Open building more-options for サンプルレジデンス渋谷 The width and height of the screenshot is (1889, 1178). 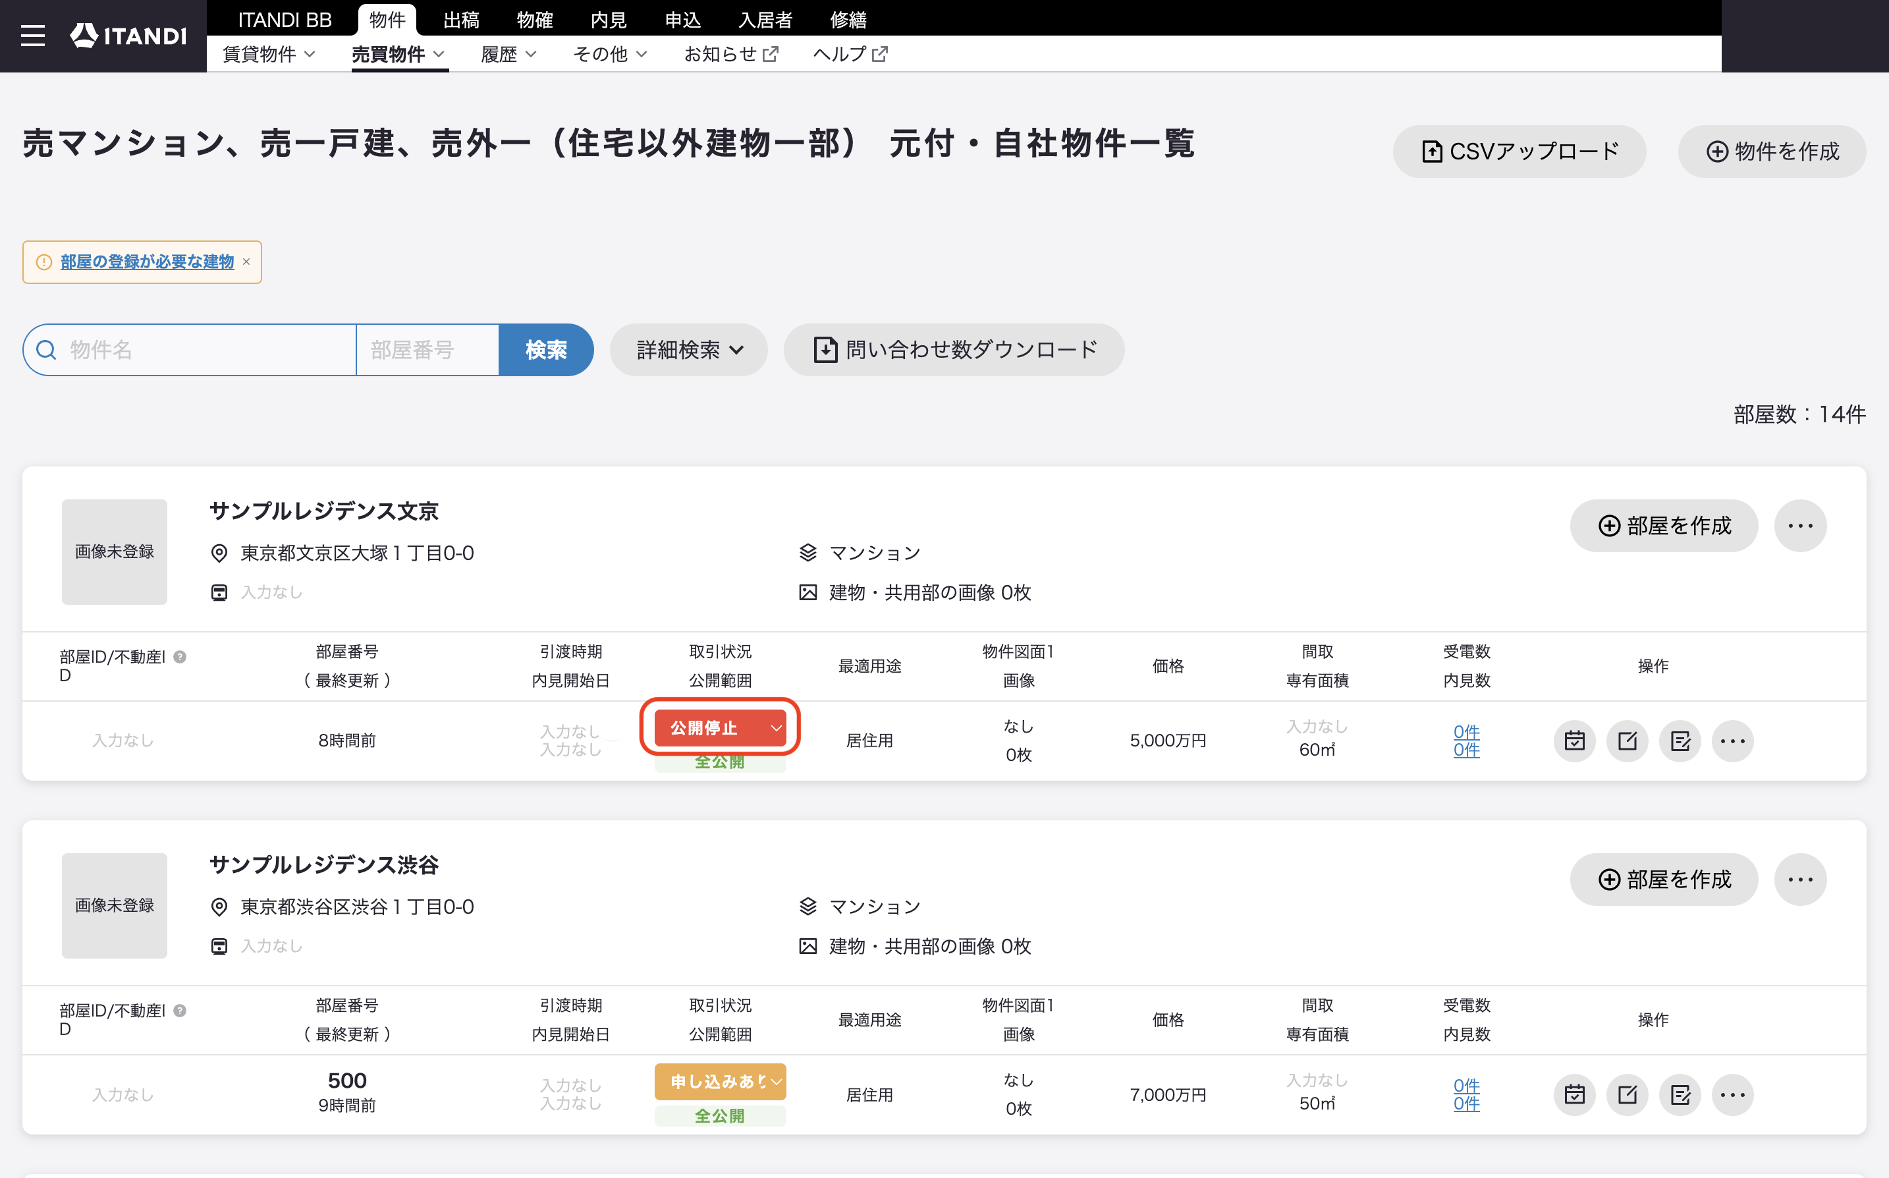pyautogui.click(x=1800, y=880)
